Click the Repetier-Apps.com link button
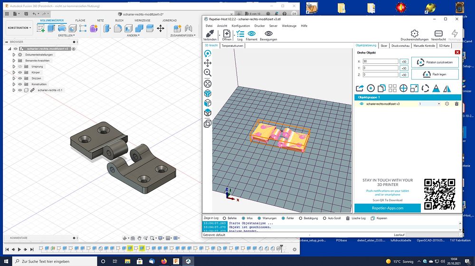 pyautogui.click(x=388, y=208)
